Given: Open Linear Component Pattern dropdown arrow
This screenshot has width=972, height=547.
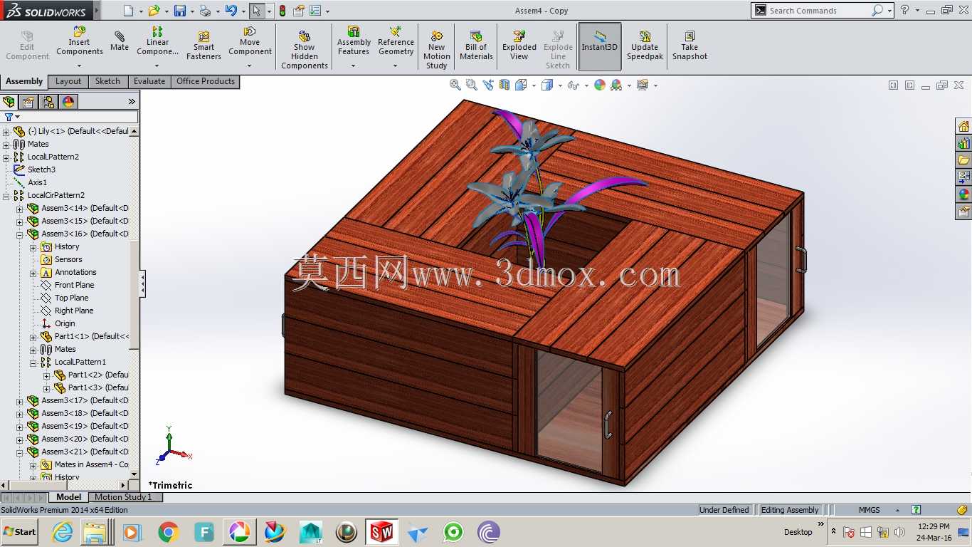Looking at the screenshot, I should pyautogui.click(x=157, y=66).
